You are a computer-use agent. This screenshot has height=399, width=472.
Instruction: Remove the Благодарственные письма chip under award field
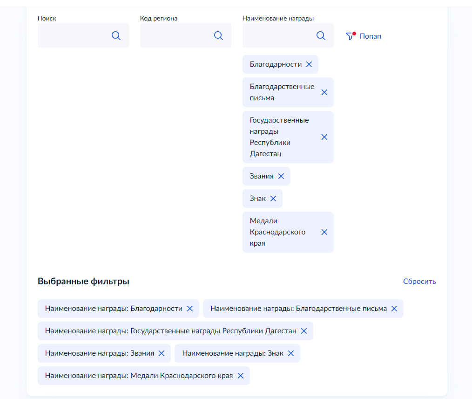tap(324, 92)
